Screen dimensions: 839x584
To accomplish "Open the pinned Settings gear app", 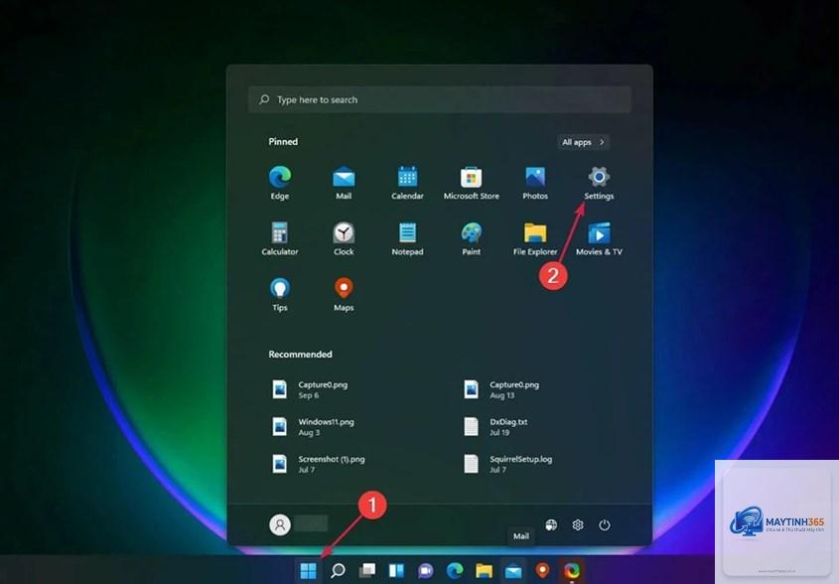I will [x=599, y=183].
